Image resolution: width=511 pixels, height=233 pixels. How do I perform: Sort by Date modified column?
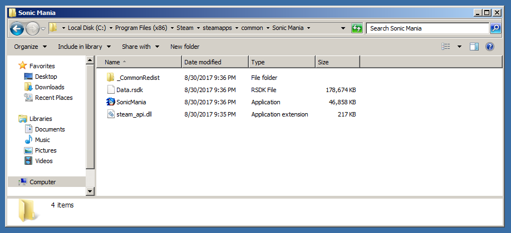click(x=215, y=62)
